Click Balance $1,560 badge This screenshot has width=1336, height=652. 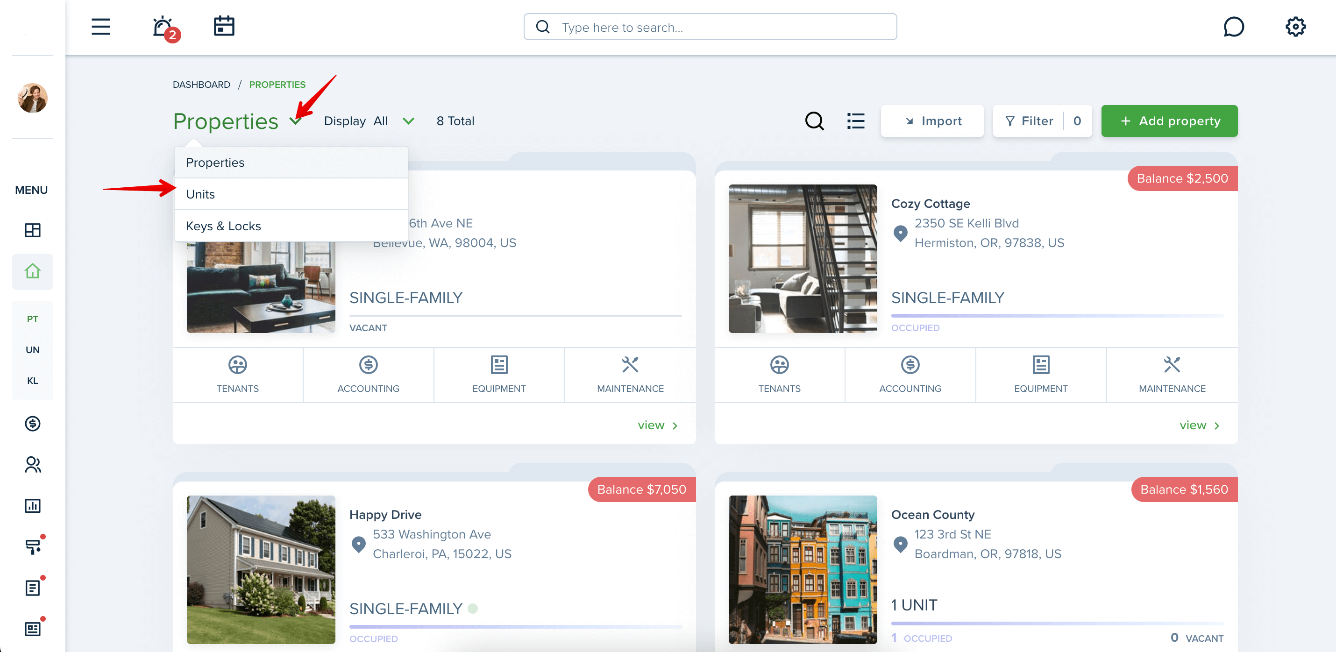tap(1184, 489)
